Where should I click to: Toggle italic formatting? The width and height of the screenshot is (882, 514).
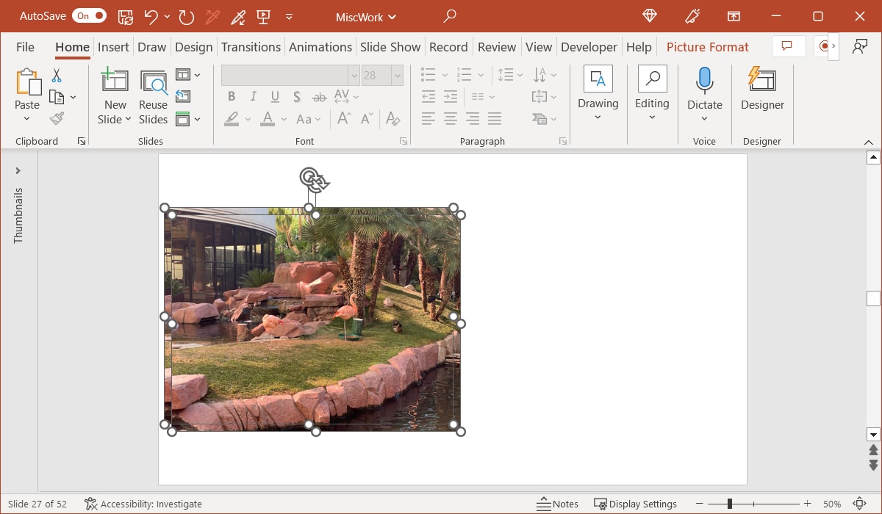pyautogui.click(x=253, y=96)
